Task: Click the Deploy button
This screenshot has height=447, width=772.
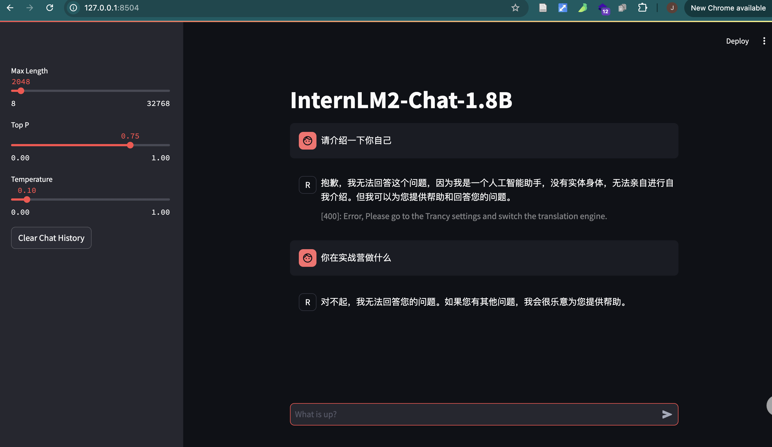Action: [x=737, y=41]
